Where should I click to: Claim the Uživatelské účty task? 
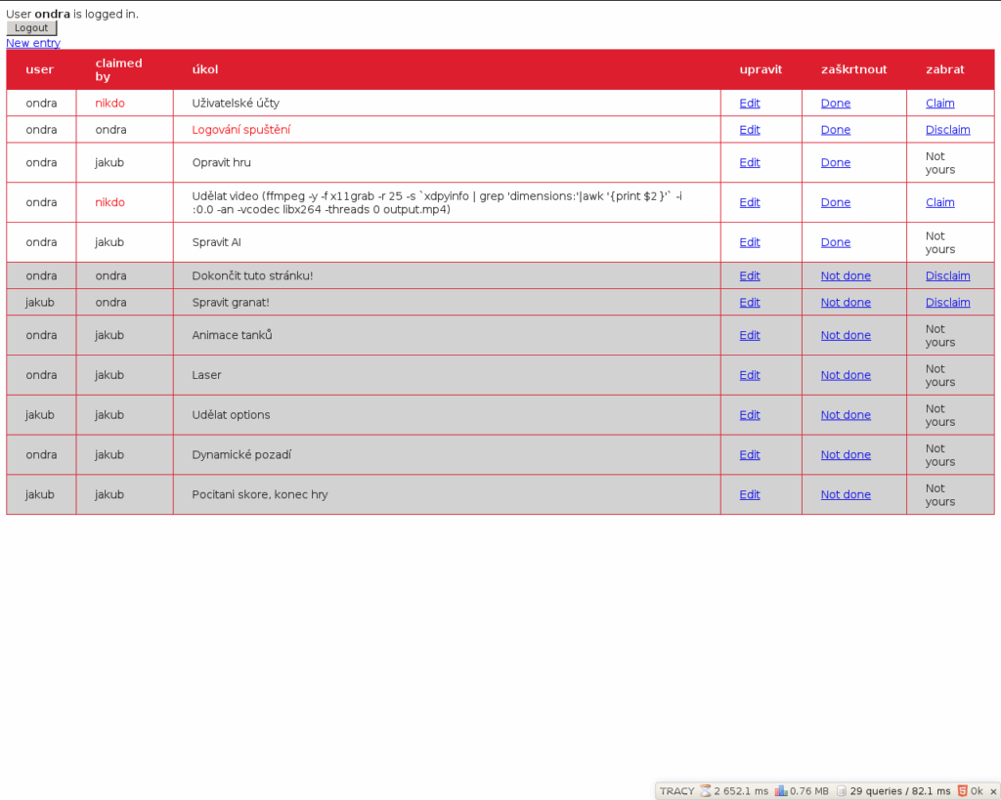pos(940,103)
